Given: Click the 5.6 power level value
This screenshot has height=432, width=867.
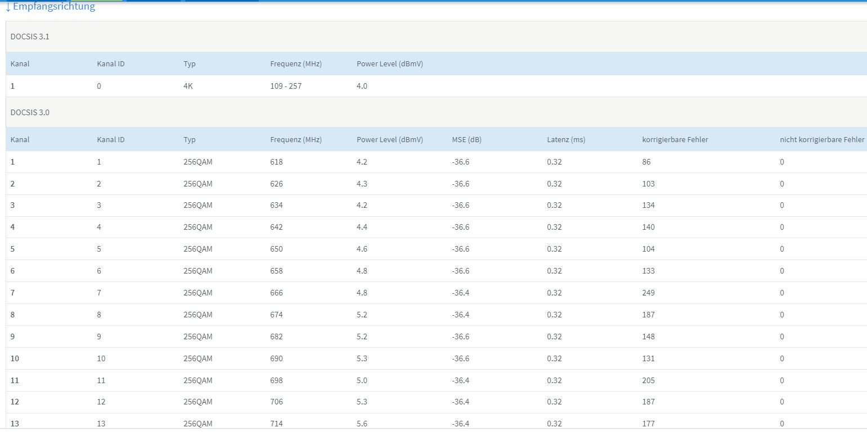Looking at the screenshot, I should pos(362,424).
